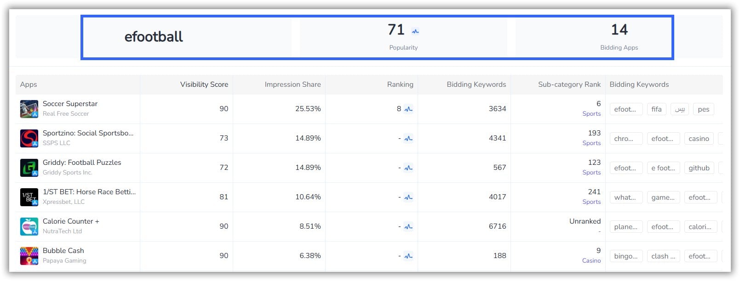
Task: Sort by the Ranking column header
Action: tap(400, 84)
